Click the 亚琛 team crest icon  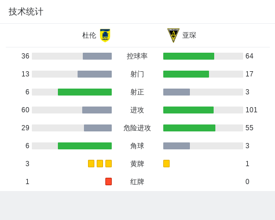[173, 35]
